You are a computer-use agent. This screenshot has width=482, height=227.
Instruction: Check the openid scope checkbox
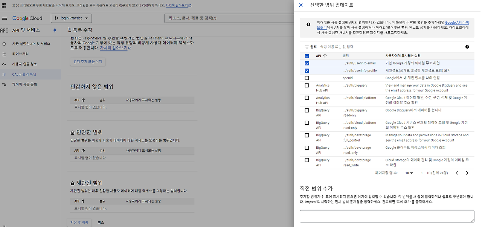307,78
